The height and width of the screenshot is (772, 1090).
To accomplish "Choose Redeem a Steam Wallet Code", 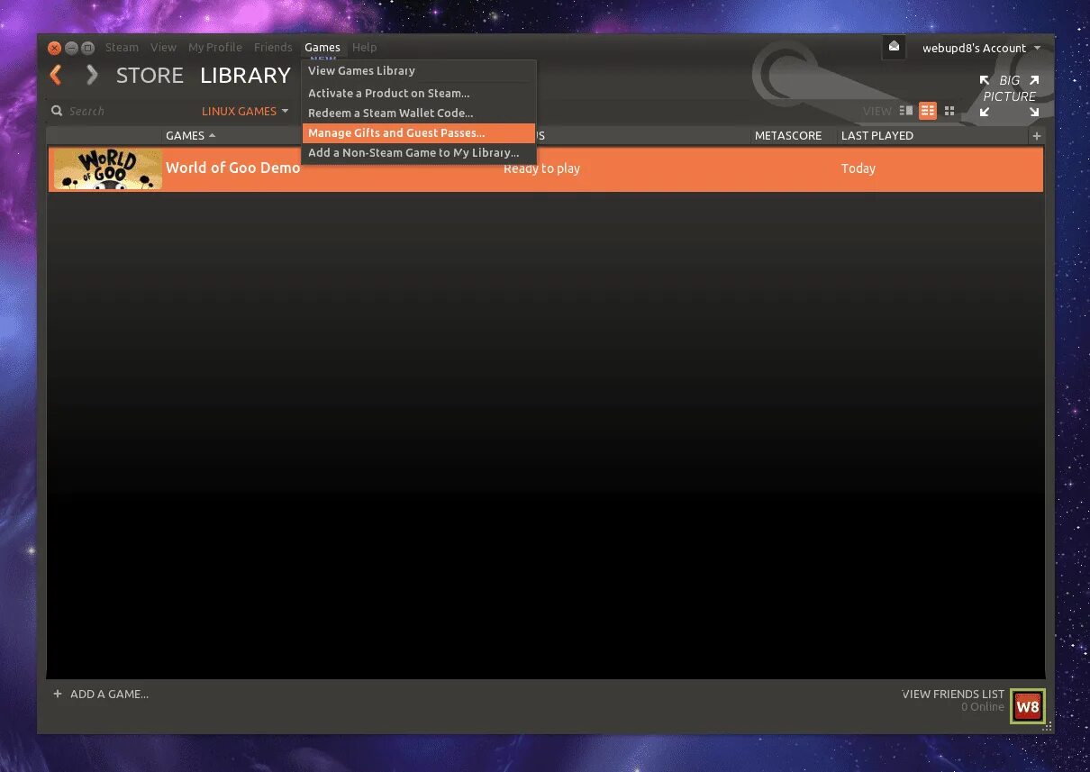I will [x=419, y=113].
